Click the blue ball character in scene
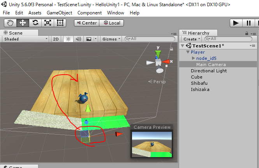This screenshot has width=259, height=168. pyautogui.click(x=83, y=98)
